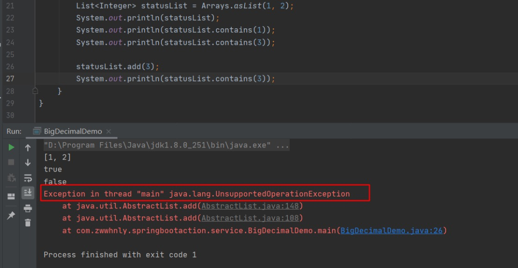Open AbstractList.java:148 link
The width and height of the screenshot is (518, 268).
[x=250, y=206]
